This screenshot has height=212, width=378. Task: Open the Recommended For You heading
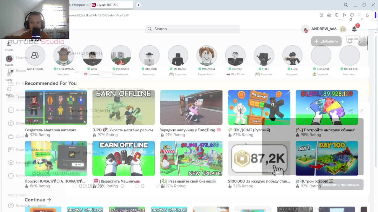pos(50,83)
